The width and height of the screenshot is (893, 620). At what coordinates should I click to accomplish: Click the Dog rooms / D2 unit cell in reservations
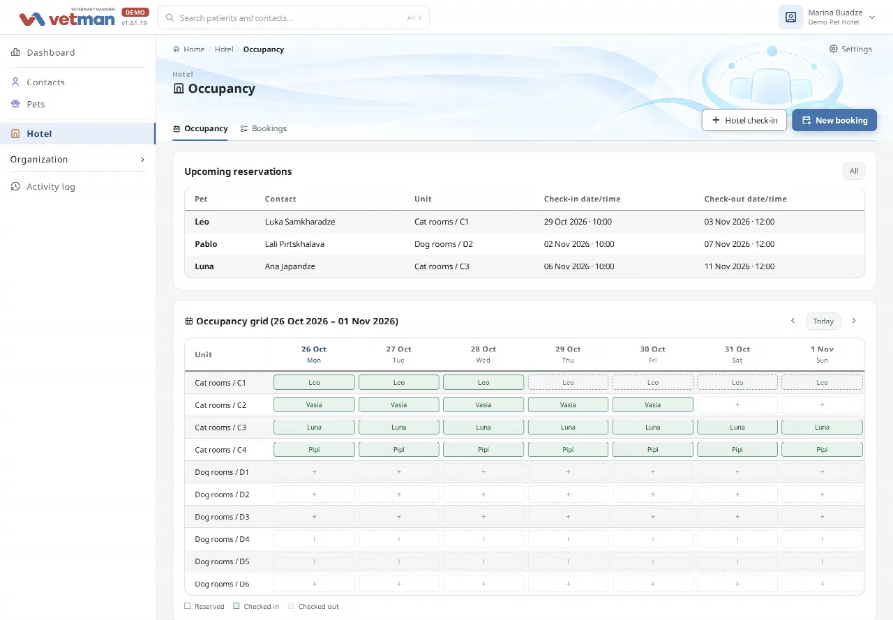click(444, 244)
